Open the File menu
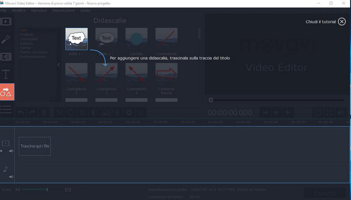351x200 pixels. pos(4,11)
